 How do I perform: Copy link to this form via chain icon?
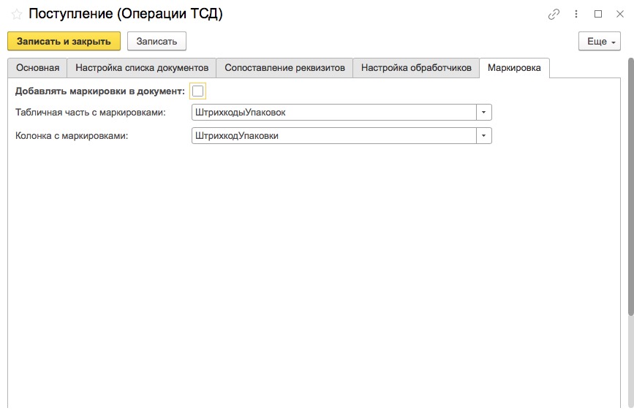tap(554, 14)
